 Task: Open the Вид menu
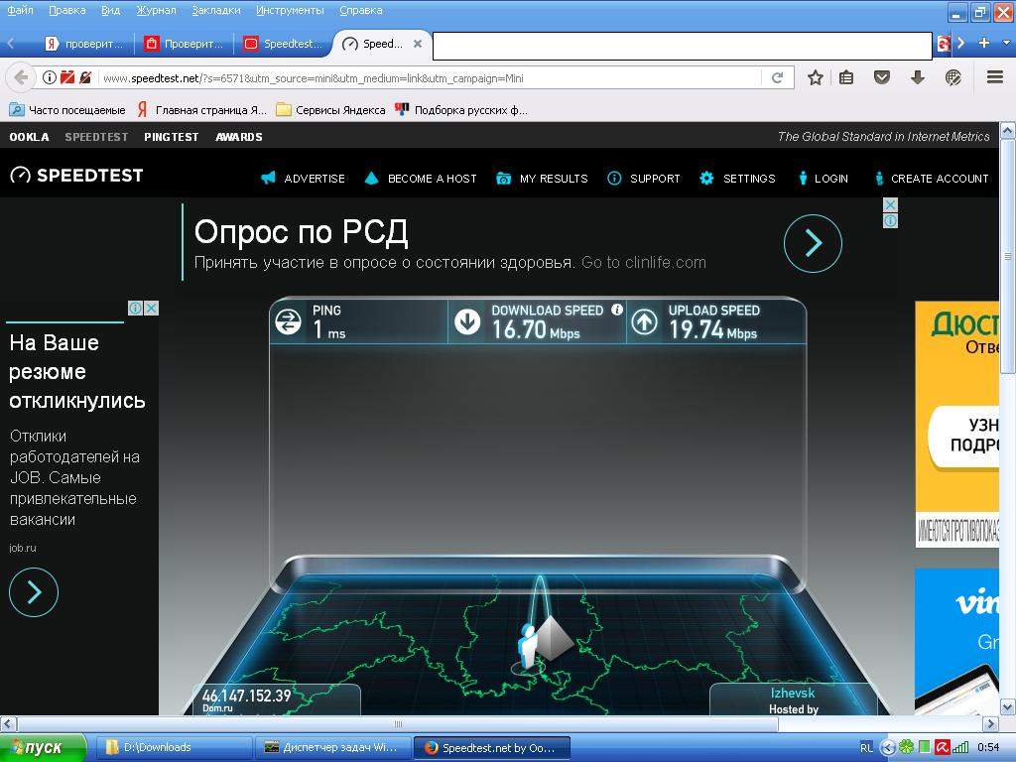[110, 10]
